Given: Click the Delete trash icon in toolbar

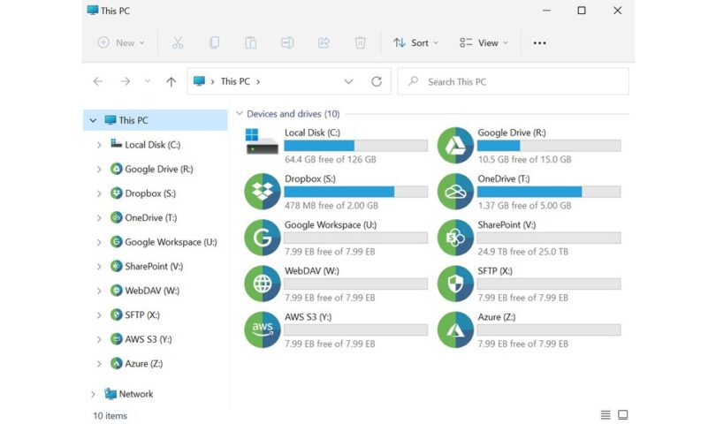Looking at the screenshot, I should 361,42.
